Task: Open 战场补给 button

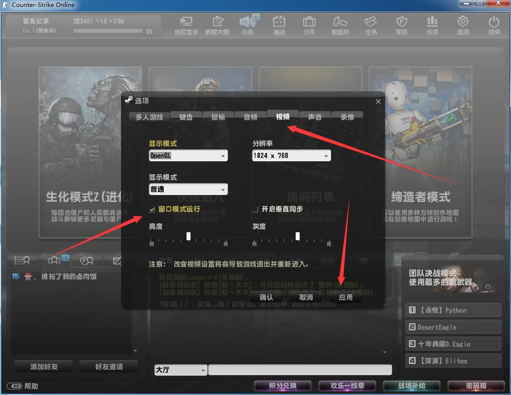Action: point(412,386)
